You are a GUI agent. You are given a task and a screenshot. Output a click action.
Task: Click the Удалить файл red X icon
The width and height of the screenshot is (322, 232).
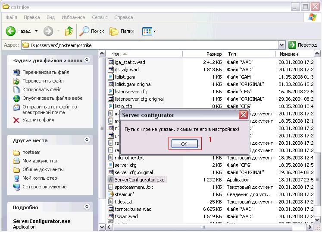[x=16, y=120]
